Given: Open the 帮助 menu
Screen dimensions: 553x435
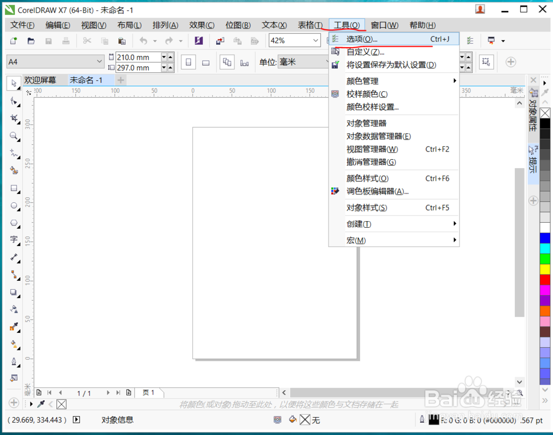Looking at the screenshot, I should click(422, 25).
